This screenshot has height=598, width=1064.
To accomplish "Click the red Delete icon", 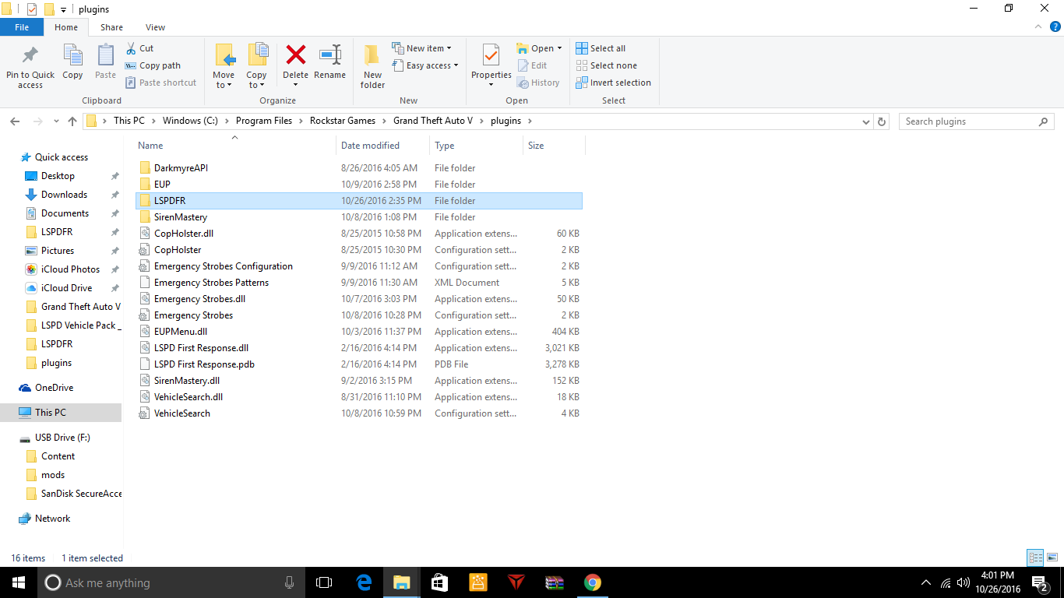I will pos(295,55).
